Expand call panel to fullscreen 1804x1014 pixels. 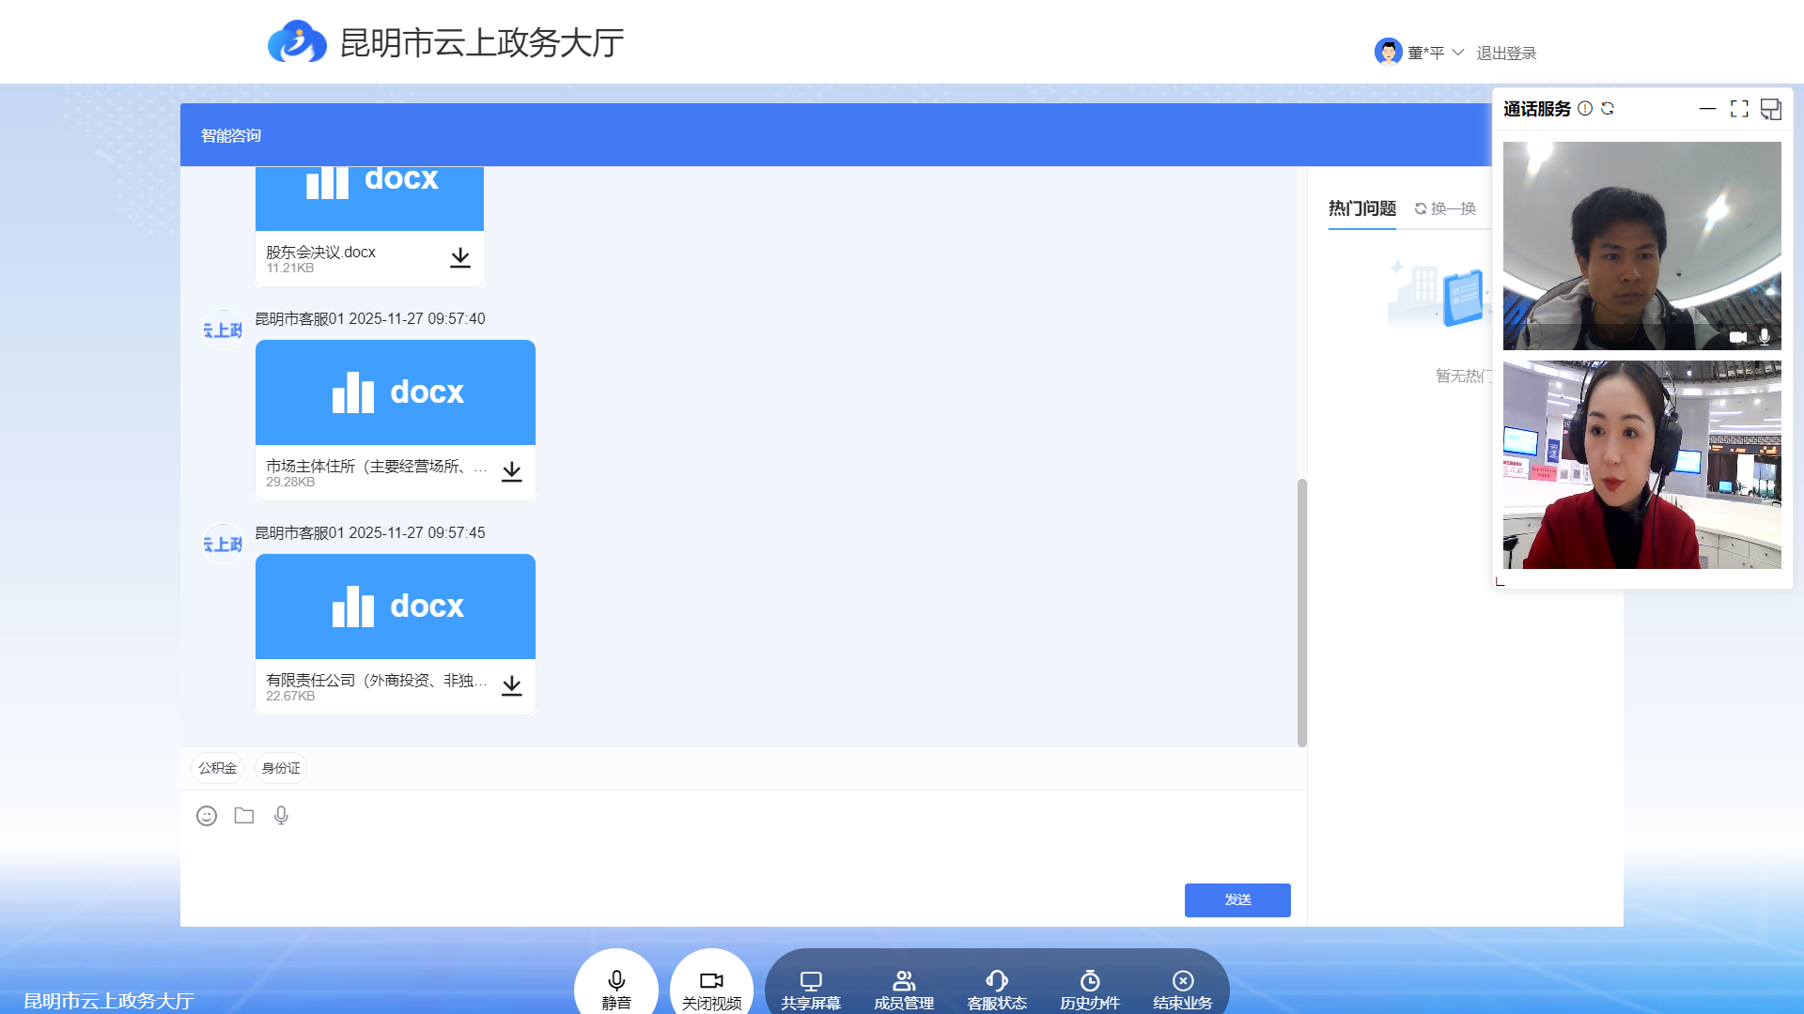pyautogui.click(x=1739, y=109)
